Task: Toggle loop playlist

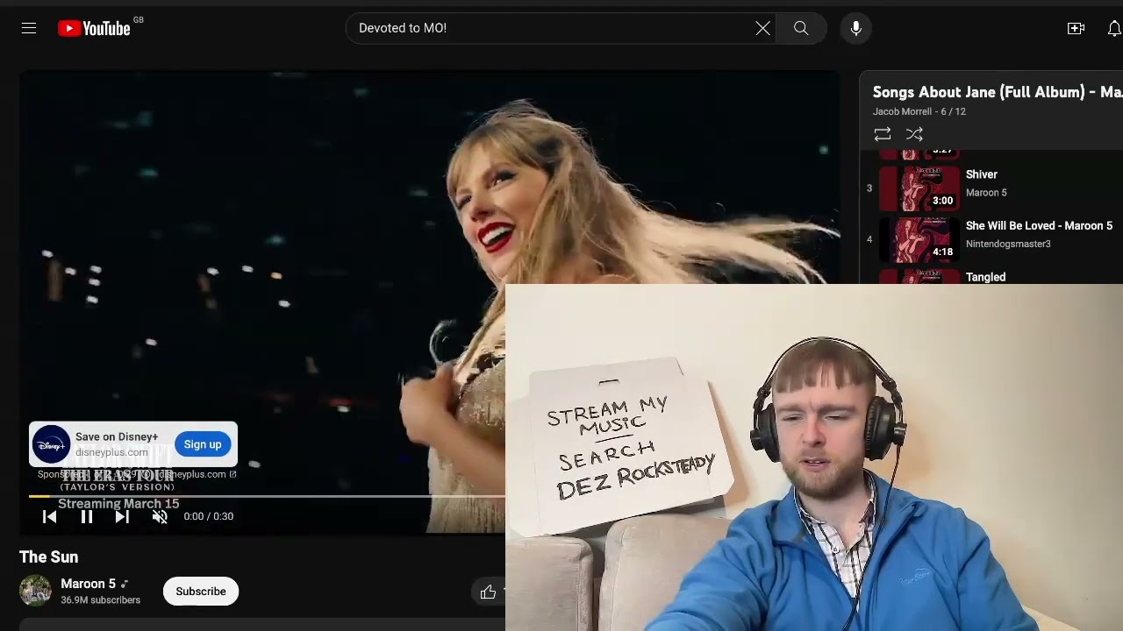Action: click(883, 134)
